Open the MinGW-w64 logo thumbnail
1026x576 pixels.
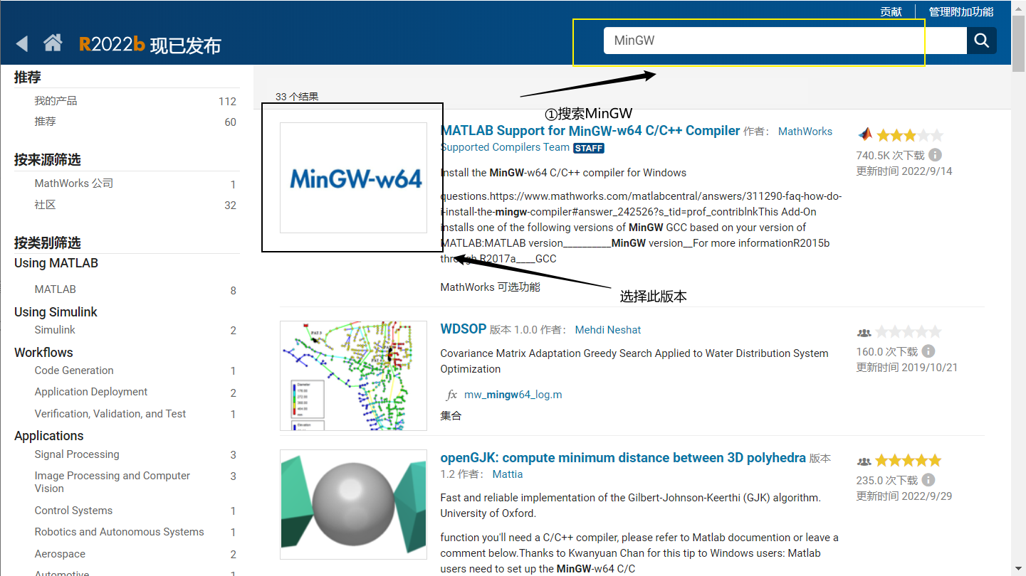click(353, 178)
